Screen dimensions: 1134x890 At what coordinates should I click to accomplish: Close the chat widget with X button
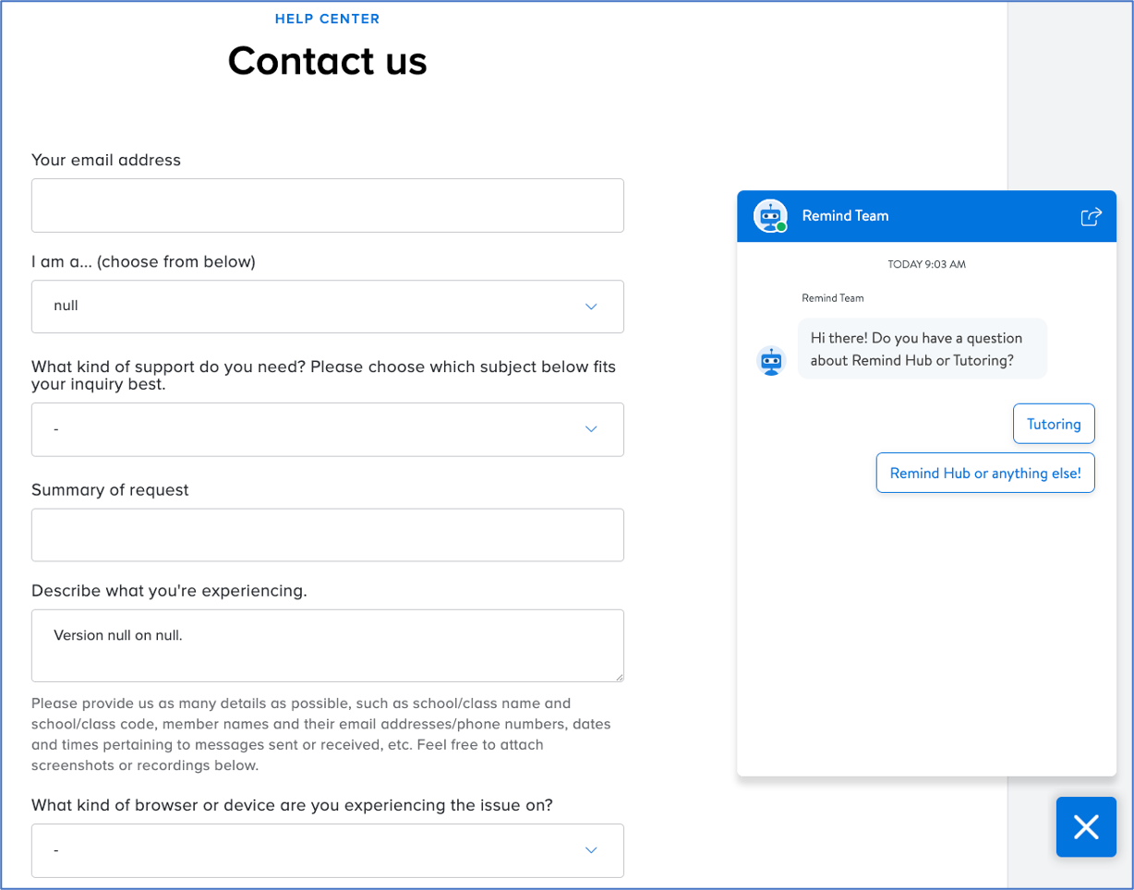(x=1086, y=826)
